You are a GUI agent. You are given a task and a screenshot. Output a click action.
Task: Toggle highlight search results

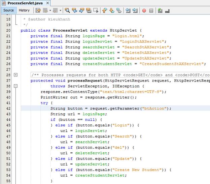pos(89,10)
